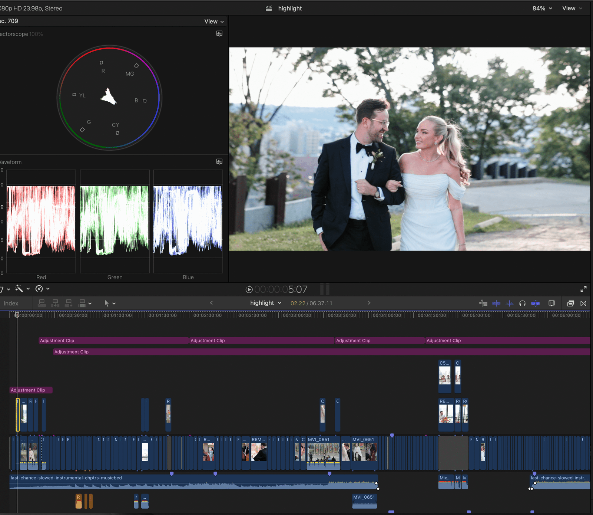
Task: Open the enhancements magic wand menu
Action: click(x=20, y=289)
